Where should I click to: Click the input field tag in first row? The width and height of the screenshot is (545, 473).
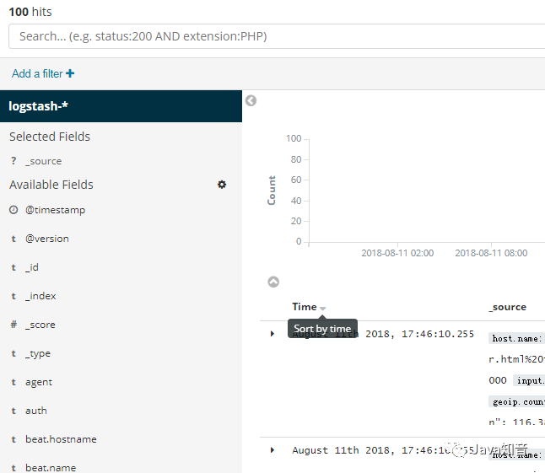(x=529, y=380)
